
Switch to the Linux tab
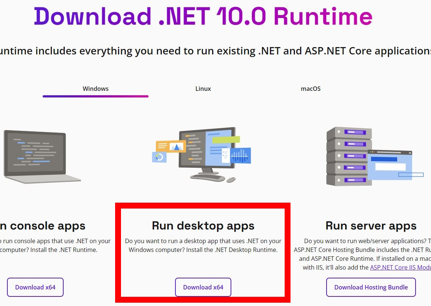[x=203, y=89]
